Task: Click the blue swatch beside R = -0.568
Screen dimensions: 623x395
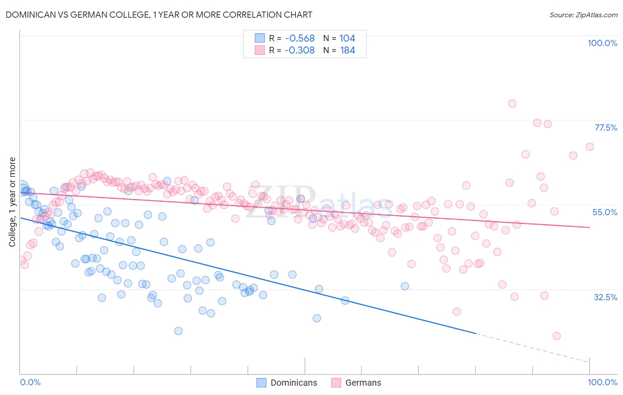Action: [x=260, y=38]
